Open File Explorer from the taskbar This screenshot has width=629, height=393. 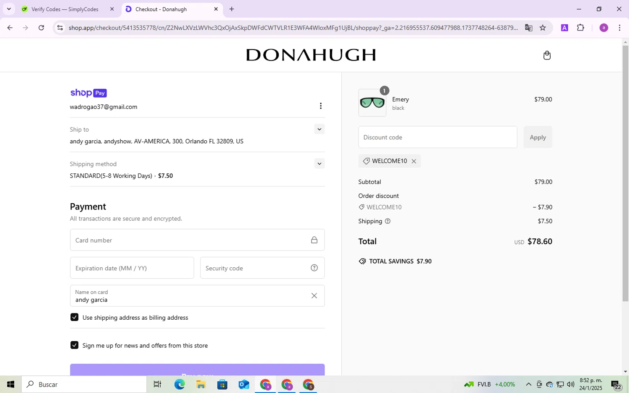point(201,384)
